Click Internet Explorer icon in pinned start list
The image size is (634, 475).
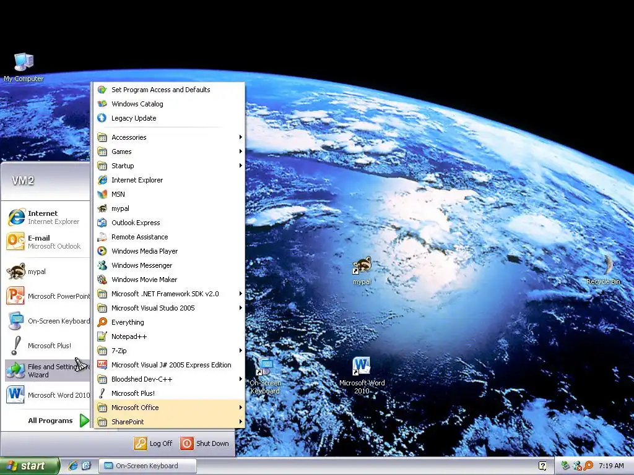(16, 217)
